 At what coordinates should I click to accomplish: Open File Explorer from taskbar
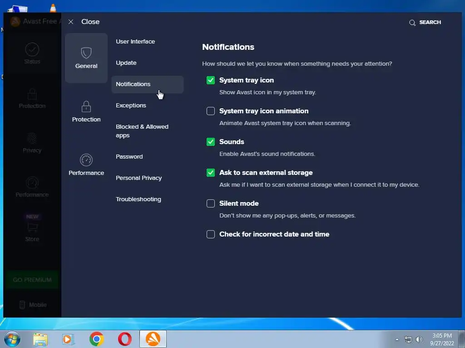(40, 339)
